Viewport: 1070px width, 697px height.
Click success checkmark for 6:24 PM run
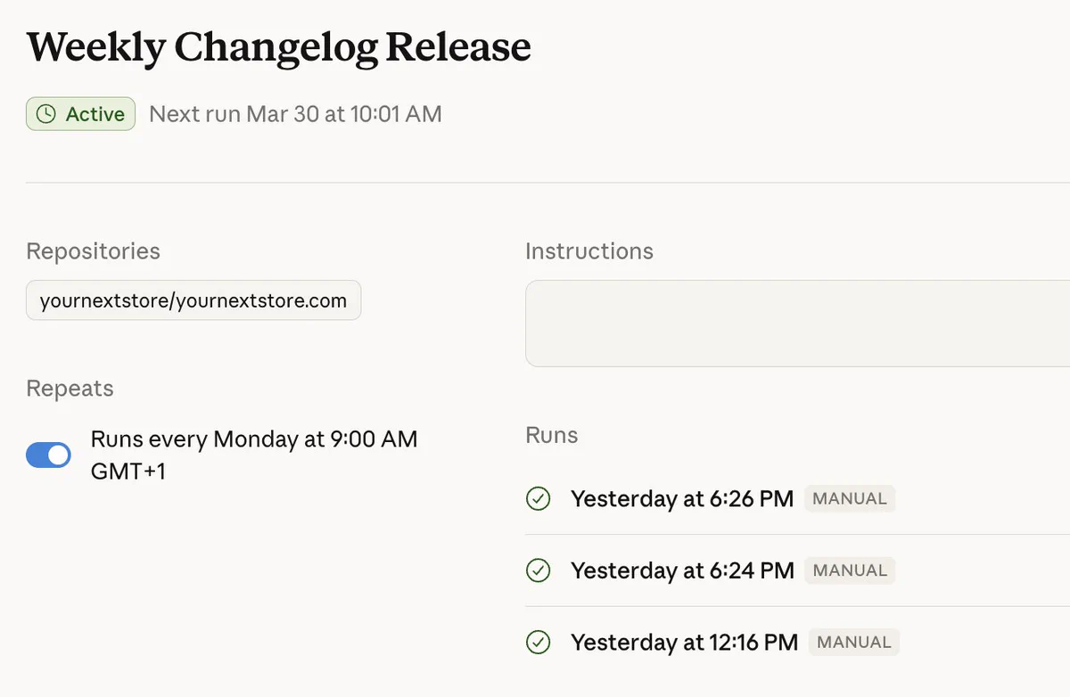pyautogui.click(x=538, y=570)
